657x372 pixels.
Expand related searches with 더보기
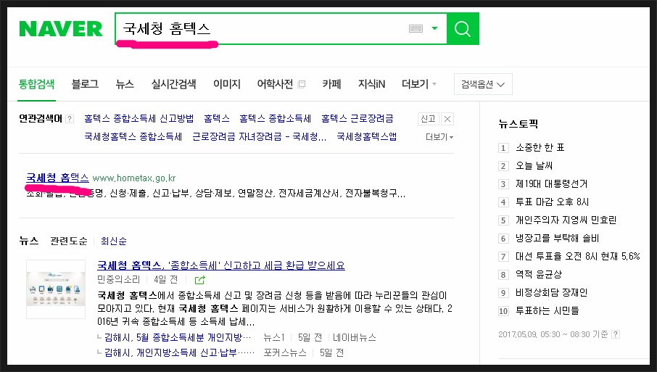(x=439, y=136)
